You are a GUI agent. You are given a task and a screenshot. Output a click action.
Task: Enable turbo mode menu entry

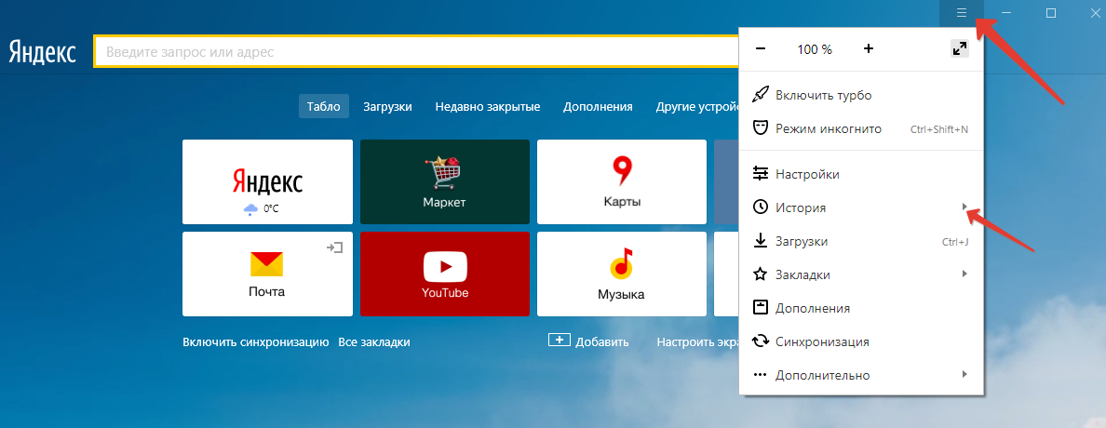point(860,95)
